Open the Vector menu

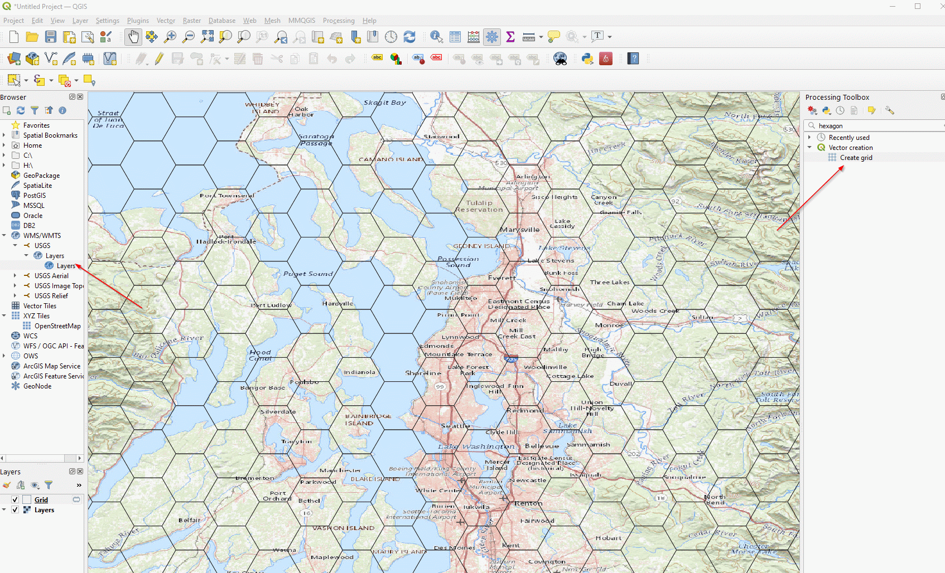[166, 21]
